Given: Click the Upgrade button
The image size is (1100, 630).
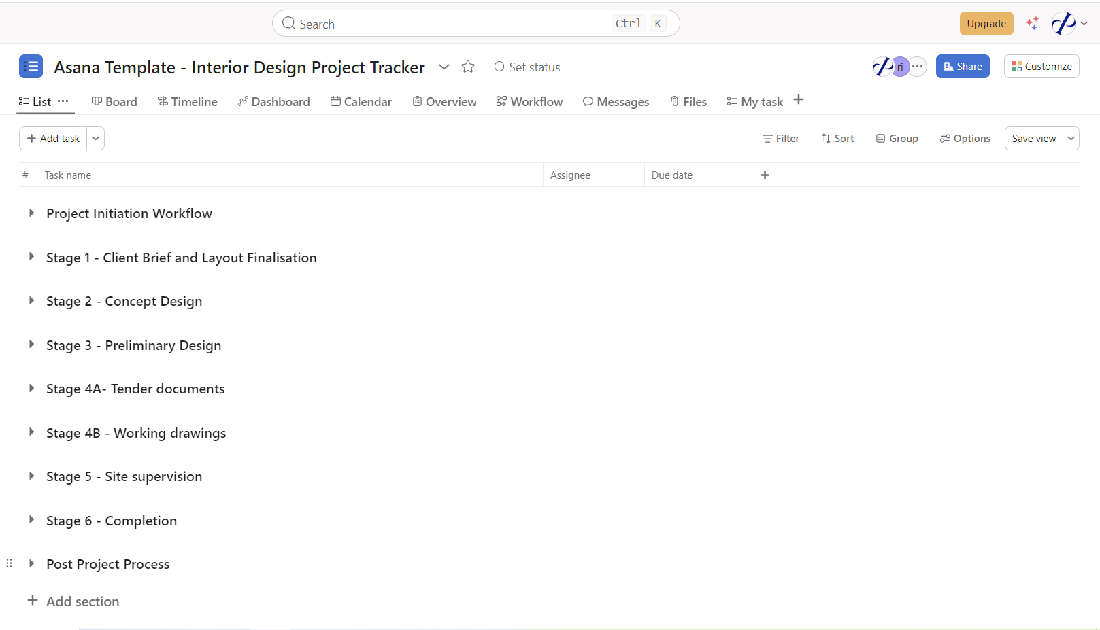Looking at the screenshot, I should [986, 24].
